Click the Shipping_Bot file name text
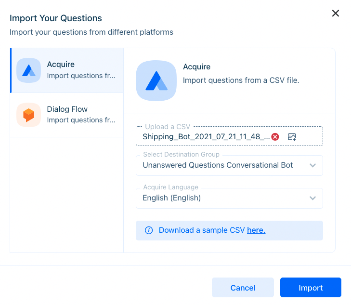 click(206, 137)
